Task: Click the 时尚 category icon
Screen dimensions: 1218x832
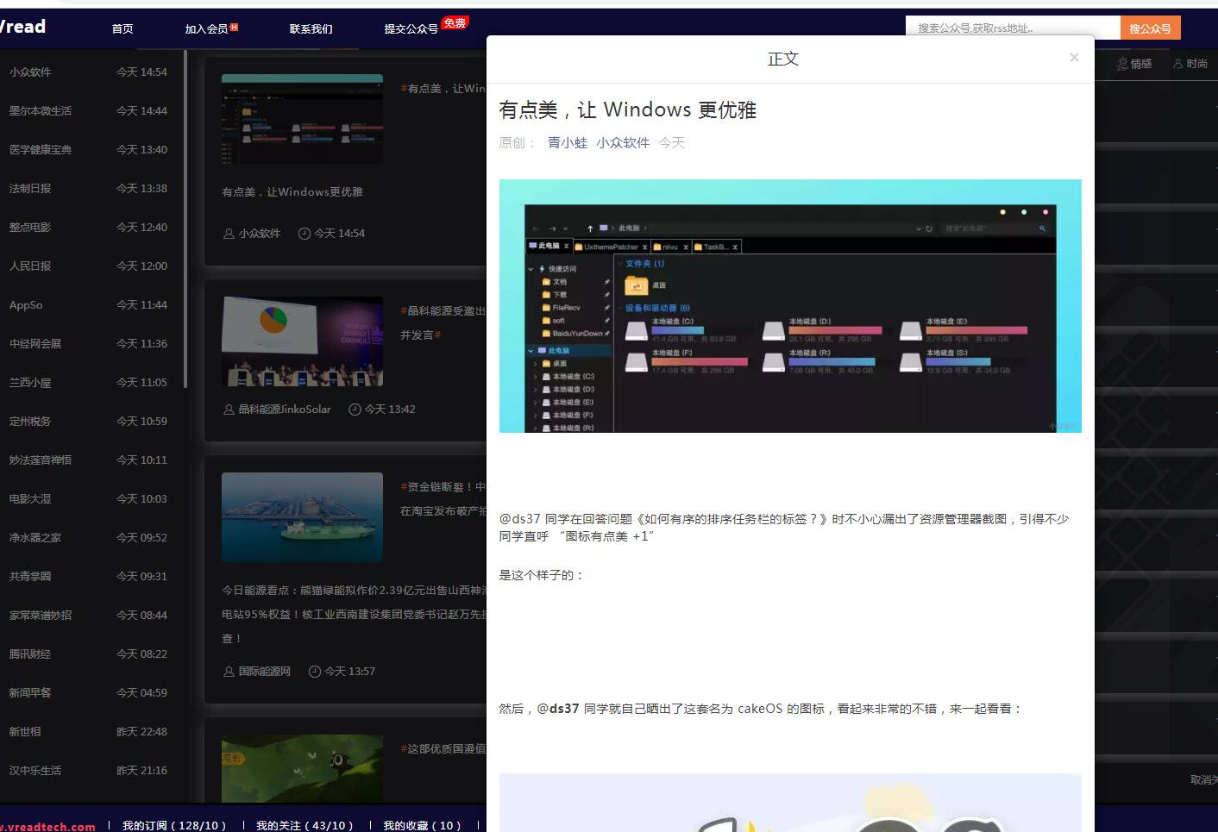Action: coord(1178,64)
